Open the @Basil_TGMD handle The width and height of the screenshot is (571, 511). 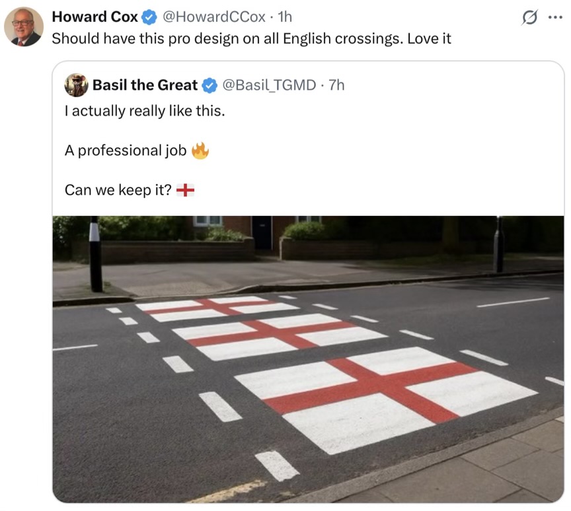tap(269, 85)
